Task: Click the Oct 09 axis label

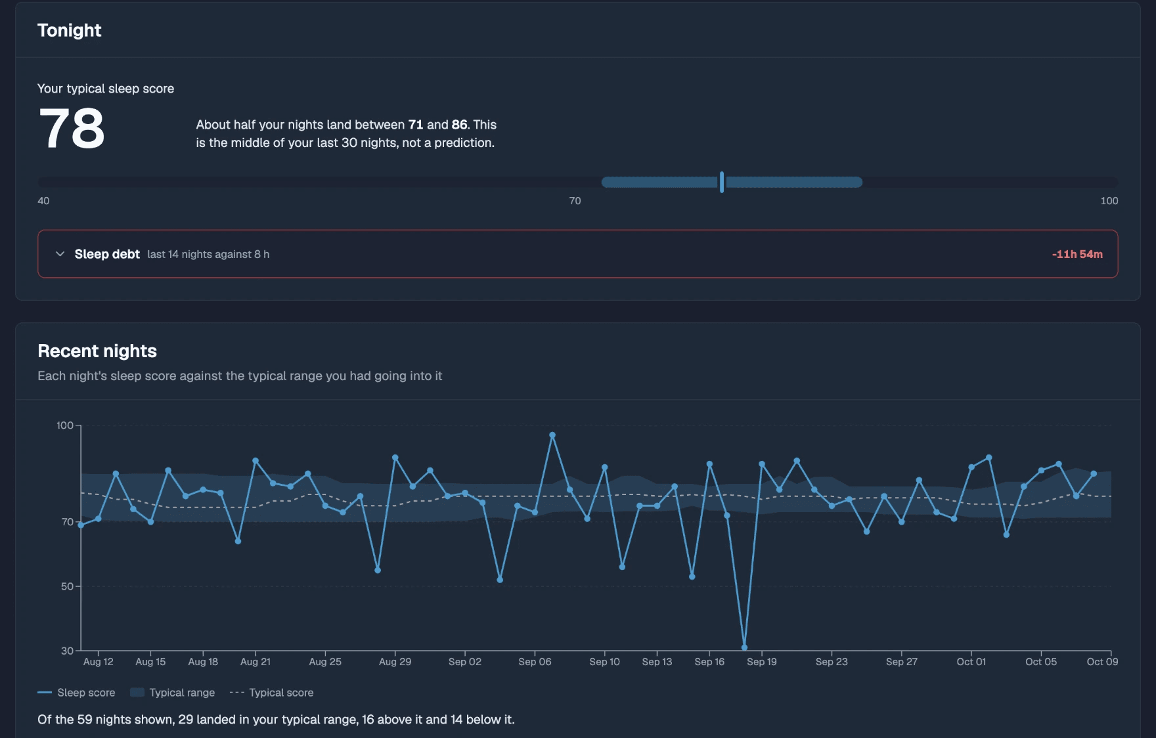Action: coord(1102,662)
